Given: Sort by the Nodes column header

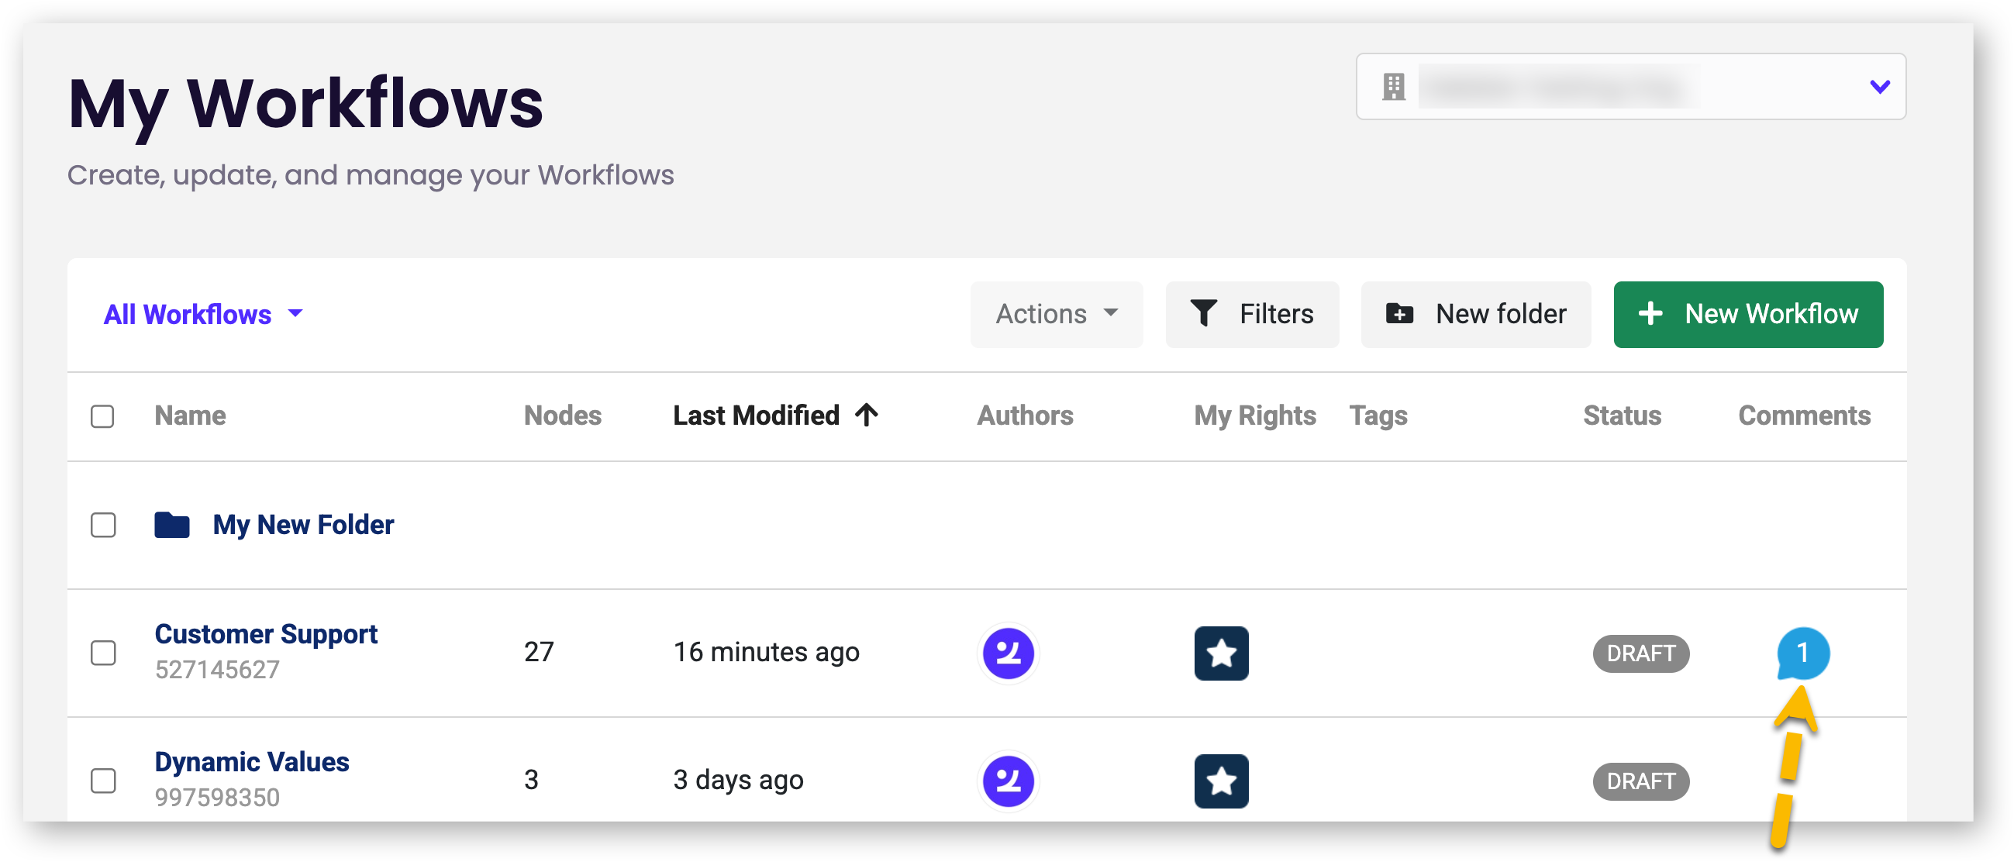Looking at the screenshot, I should 562,415.
